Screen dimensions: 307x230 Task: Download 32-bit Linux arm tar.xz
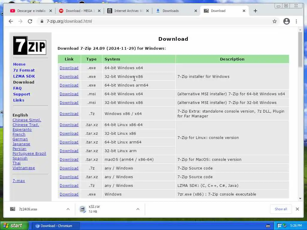tap(69, 151)
